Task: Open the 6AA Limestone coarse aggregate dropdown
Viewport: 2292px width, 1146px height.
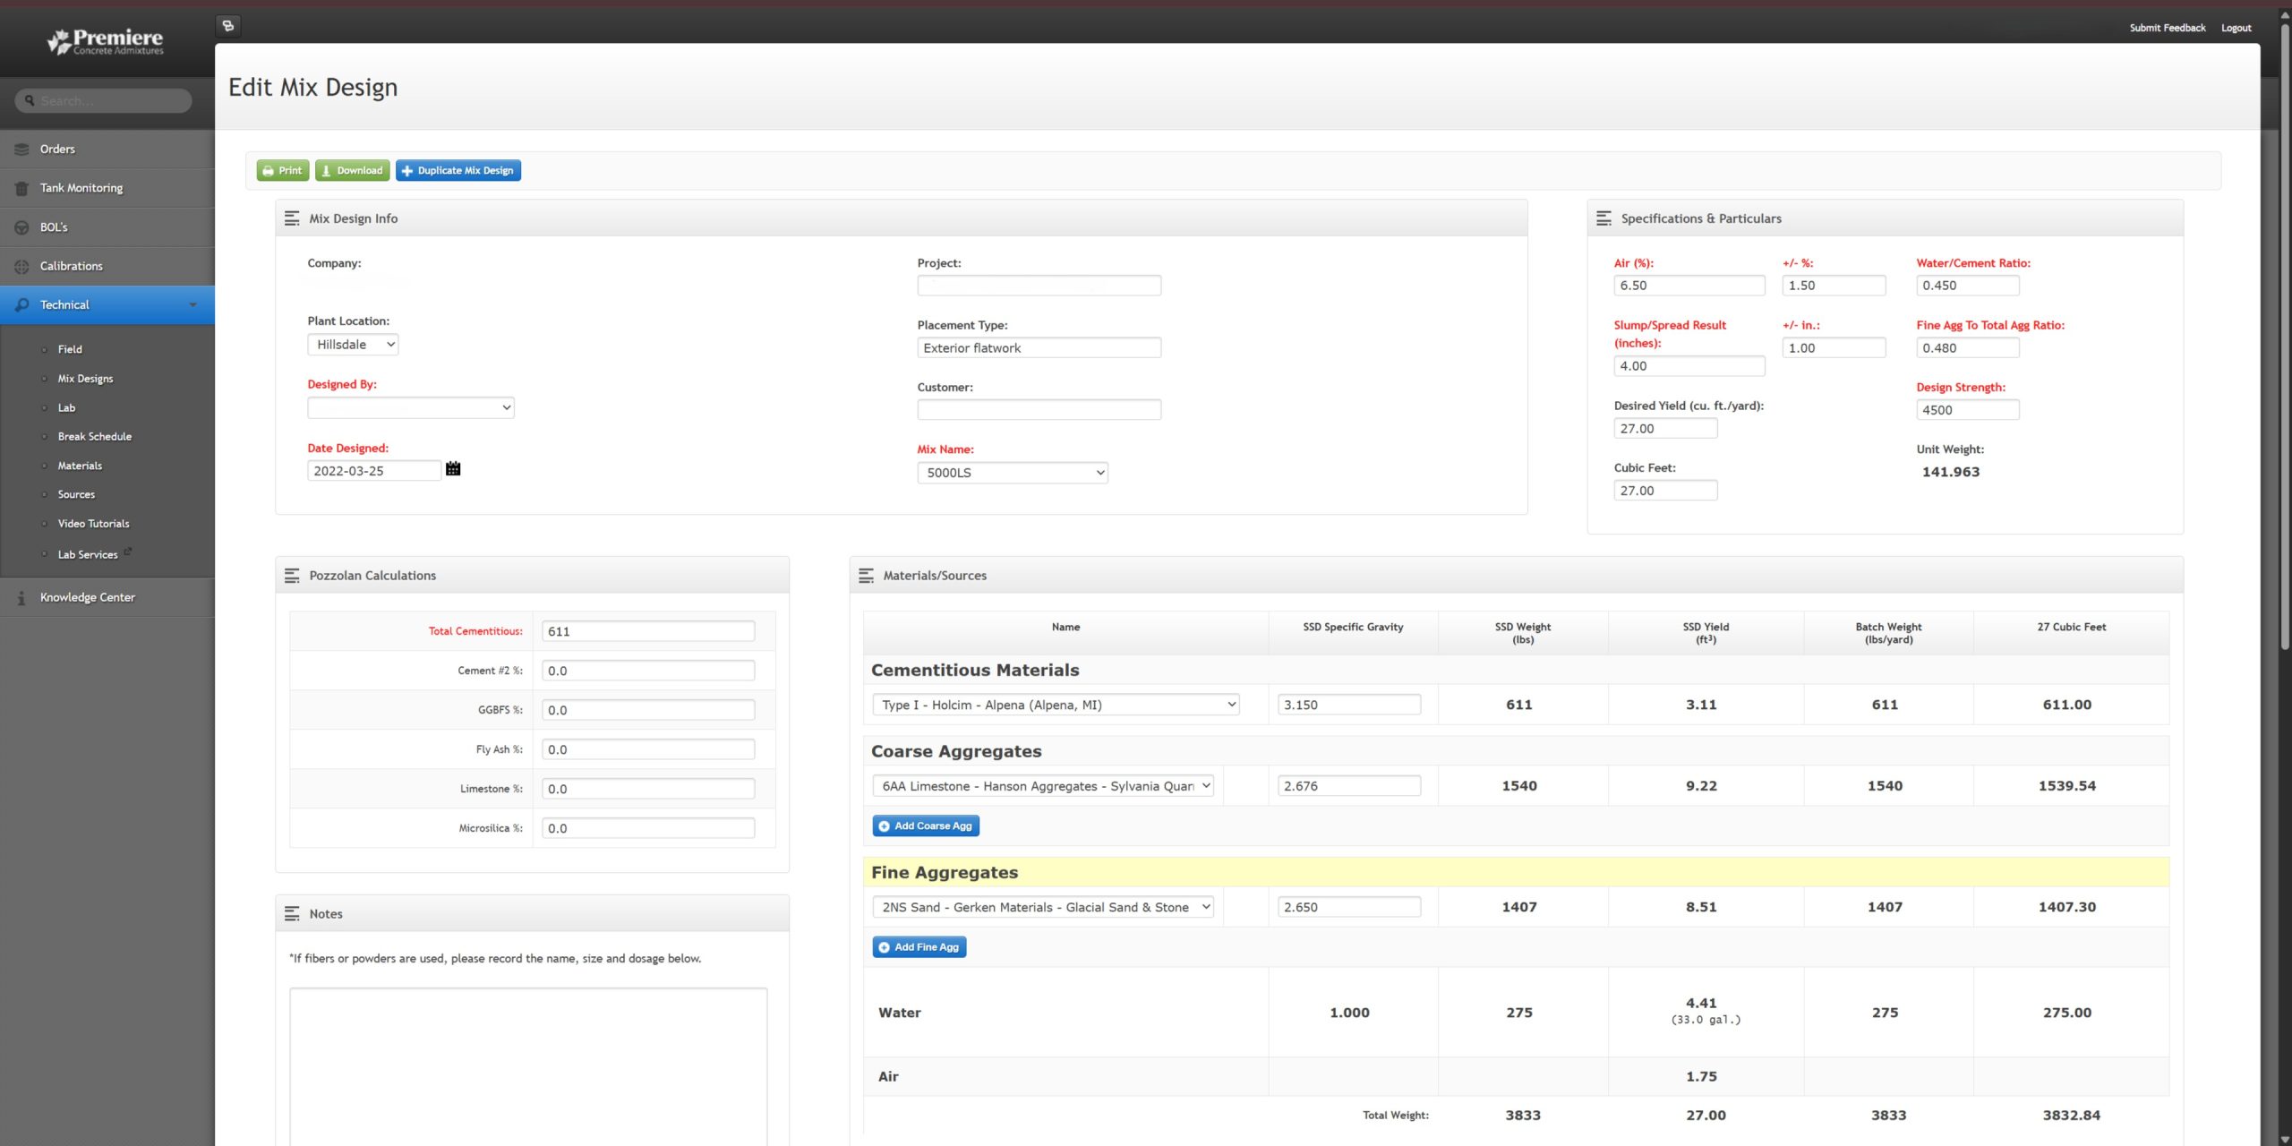Action: (x=1043, y=786)
